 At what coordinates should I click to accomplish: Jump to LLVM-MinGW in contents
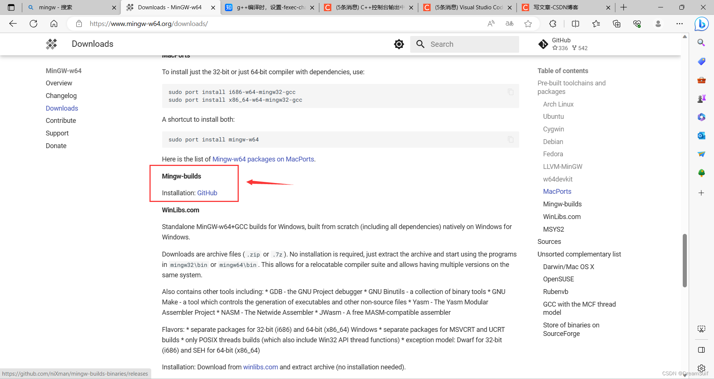click(x=563, y=167)
